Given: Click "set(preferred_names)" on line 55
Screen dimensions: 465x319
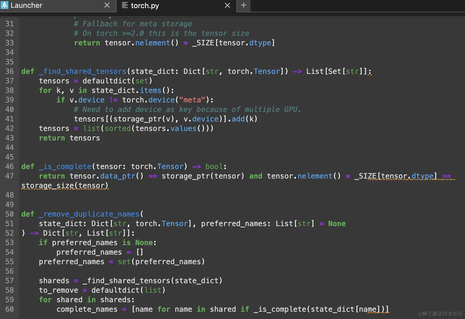Looking at the screenshot, I should (161, 262).
